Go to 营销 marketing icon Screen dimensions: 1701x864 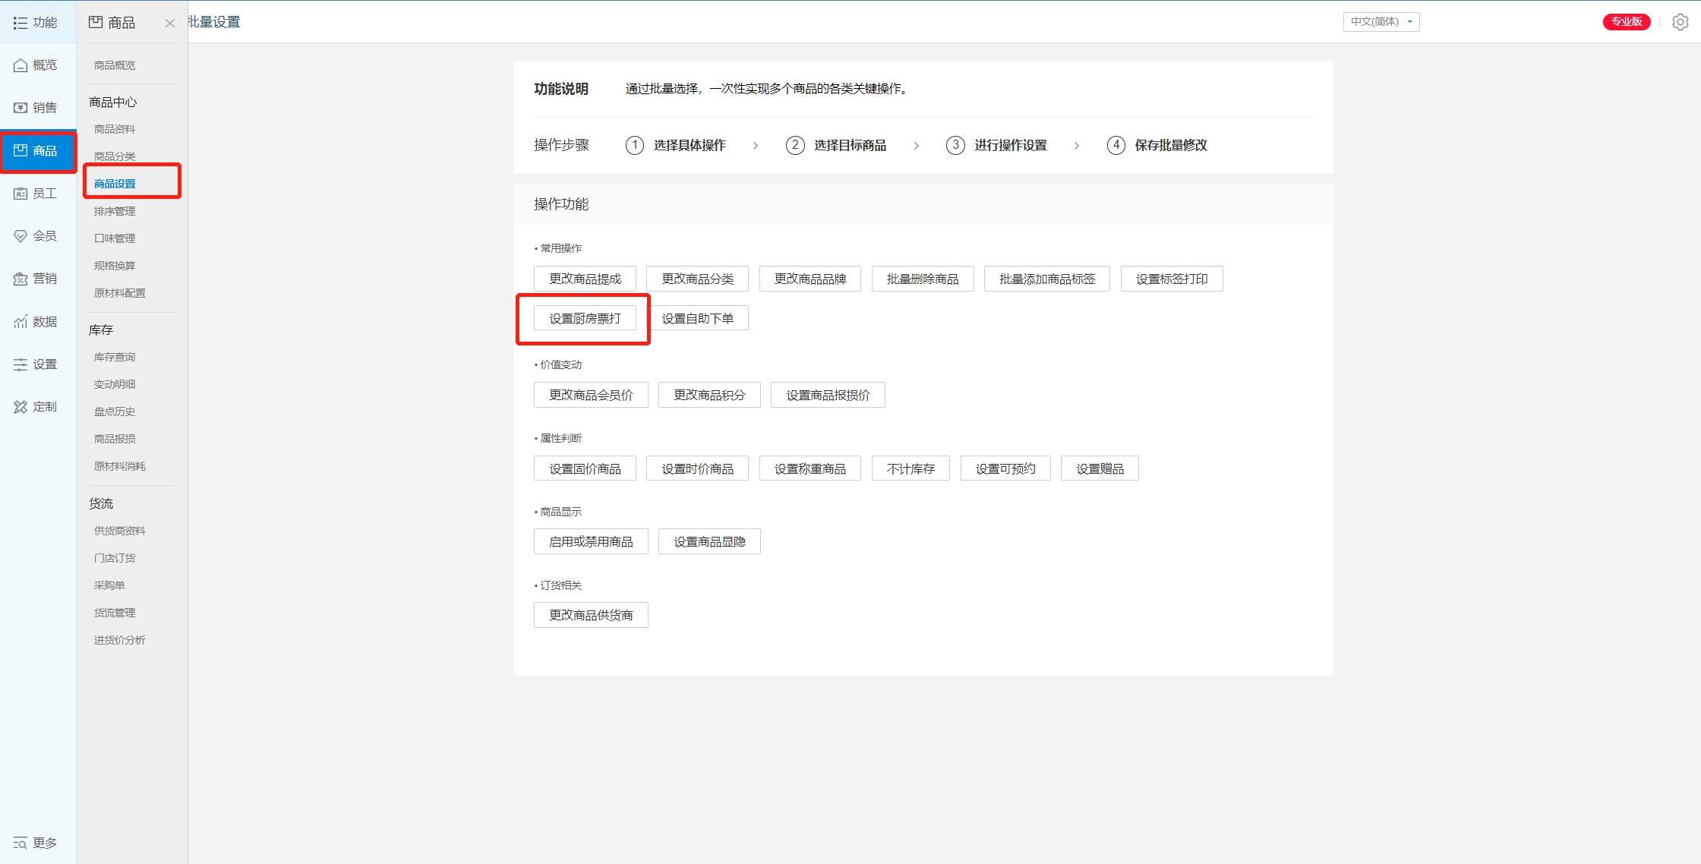click(21, 279)
